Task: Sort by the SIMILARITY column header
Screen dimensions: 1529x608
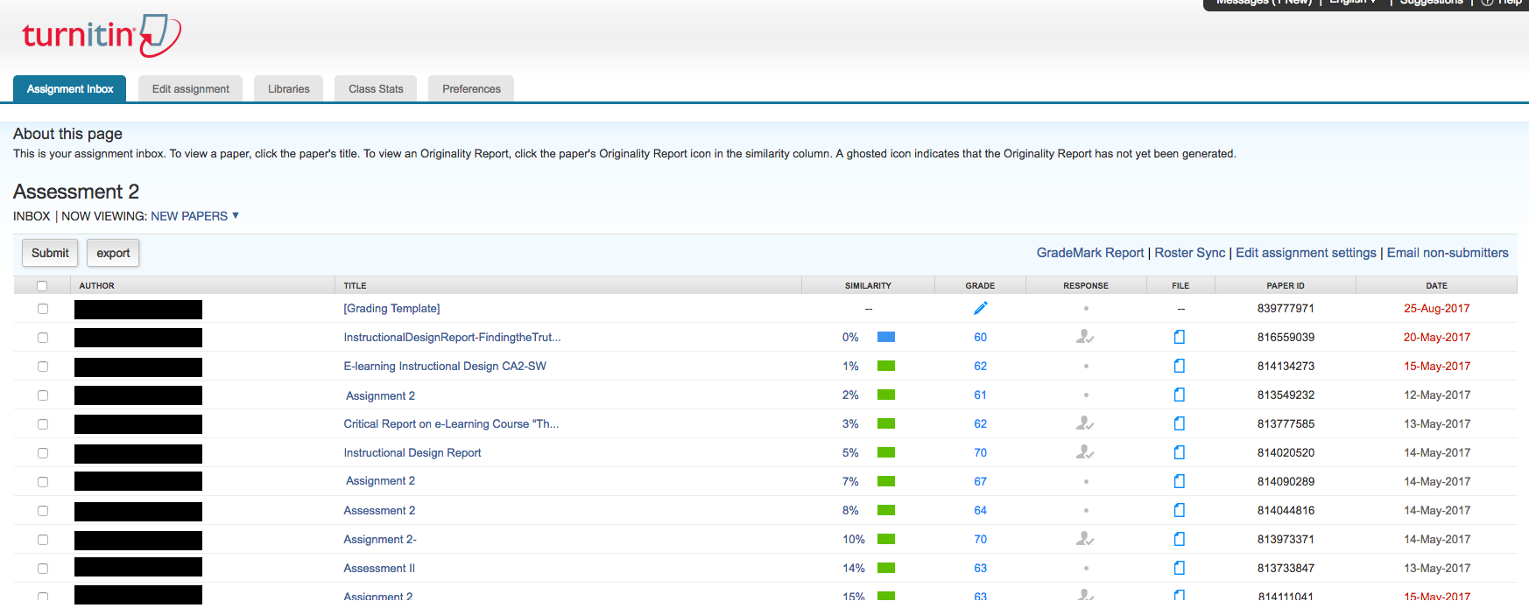Action: pos(868,286)
